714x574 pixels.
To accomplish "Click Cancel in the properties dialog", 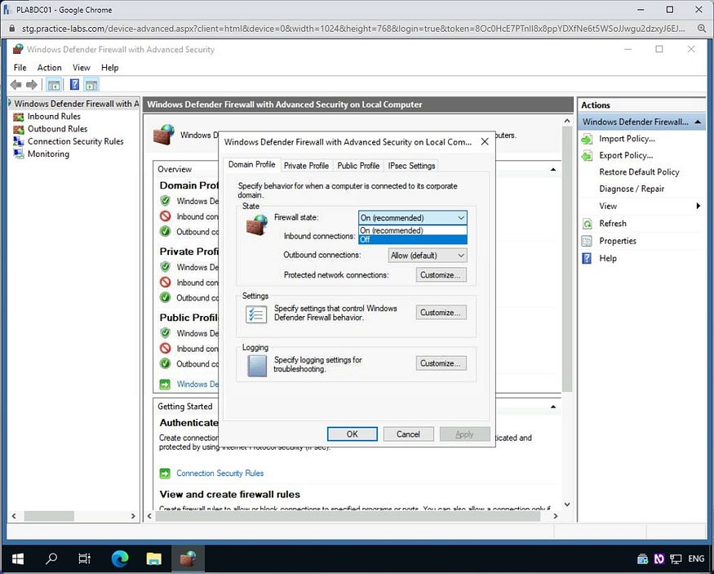I will (408, 434).
